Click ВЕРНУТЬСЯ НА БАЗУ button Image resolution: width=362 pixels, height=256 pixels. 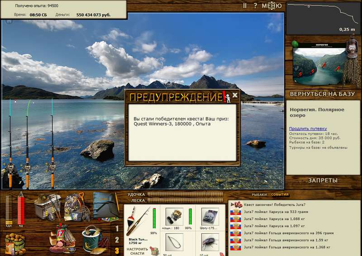pyautogui.click(x=322, y=94)
